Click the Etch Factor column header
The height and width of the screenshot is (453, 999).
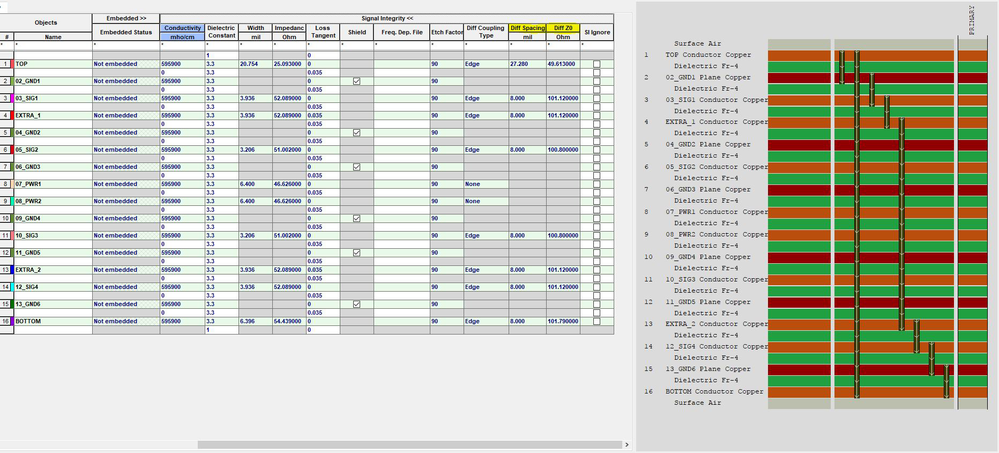pos(446,32)
